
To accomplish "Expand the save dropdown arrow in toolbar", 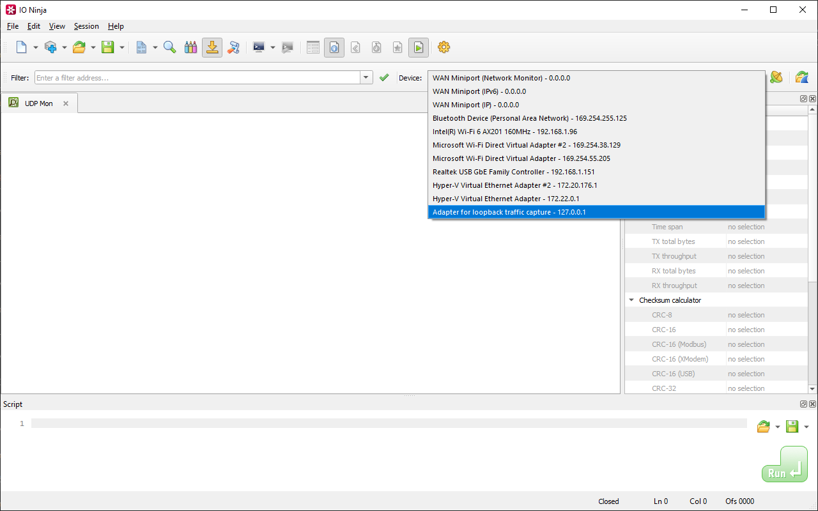I will coord(121,47).
